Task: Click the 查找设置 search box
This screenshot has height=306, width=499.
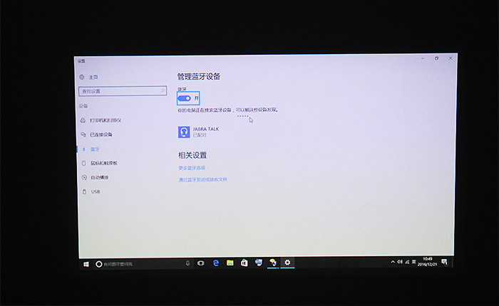Action: tap(118, 91)
